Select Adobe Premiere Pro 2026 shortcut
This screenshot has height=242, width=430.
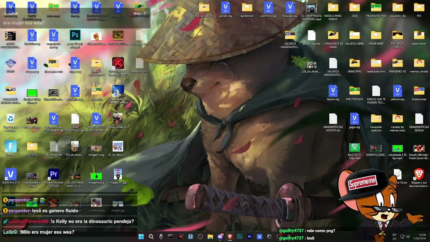coord(53,178)
